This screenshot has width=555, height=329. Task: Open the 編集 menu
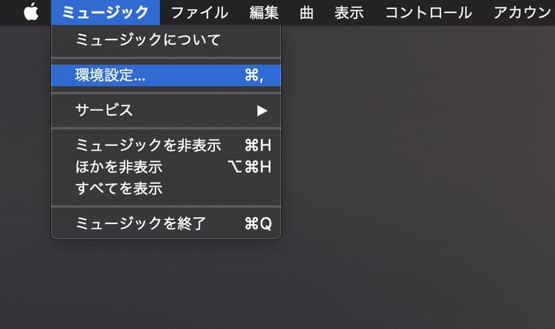pos(264,12)
